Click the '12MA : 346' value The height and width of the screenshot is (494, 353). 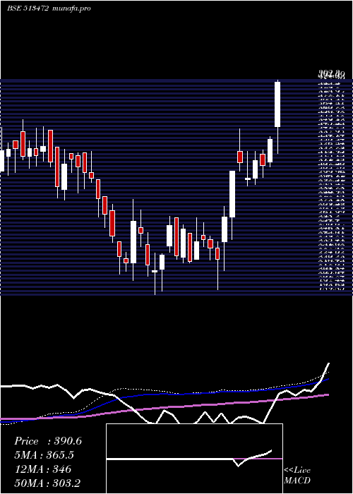coord(42,469)
